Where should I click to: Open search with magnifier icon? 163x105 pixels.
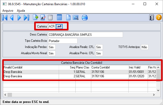pos(76,18)
